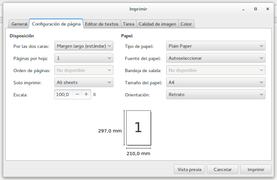Decrease scale with the minus button
Screen dimensions: 277x180
click(x=77, y=94)
